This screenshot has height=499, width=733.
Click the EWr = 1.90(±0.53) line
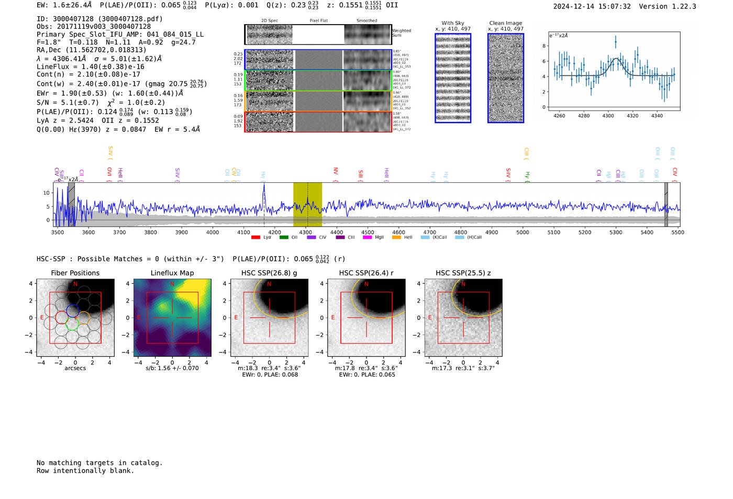pos(110,93)
